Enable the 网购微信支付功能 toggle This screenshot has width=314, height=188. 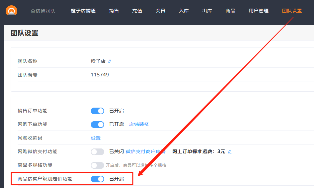(97, 151)
